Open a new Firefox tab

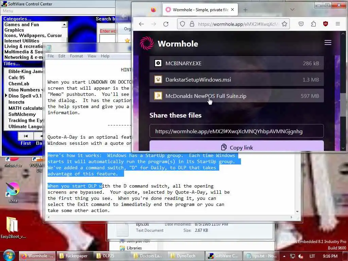[x=245, y=10]
